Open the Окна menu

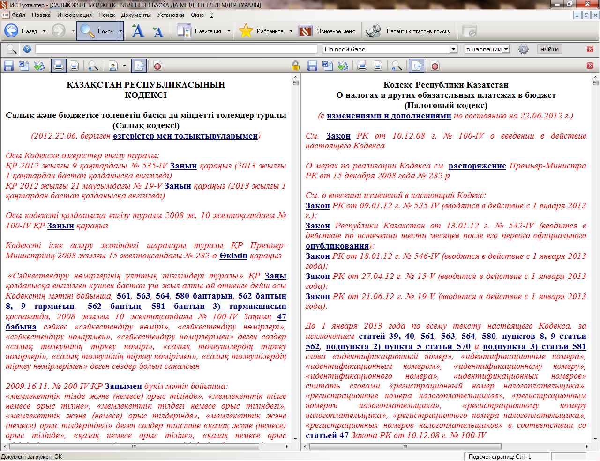click(197, 15)
